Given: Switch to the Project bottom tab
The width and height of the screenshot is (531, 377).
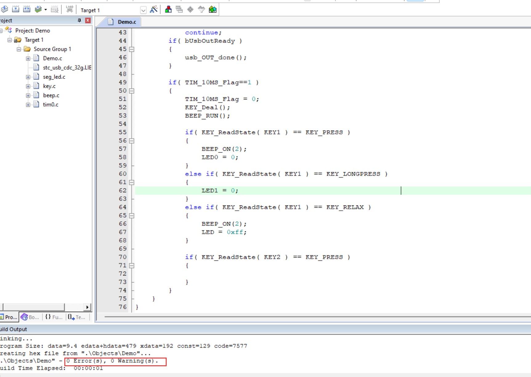Looking at the screenshot, I should tap(9, 317).
